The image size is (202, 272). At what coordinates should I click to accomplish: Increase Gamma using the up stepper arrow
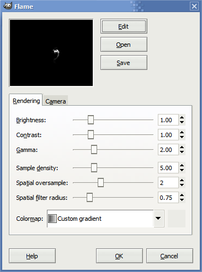click(x=182, y=148)
